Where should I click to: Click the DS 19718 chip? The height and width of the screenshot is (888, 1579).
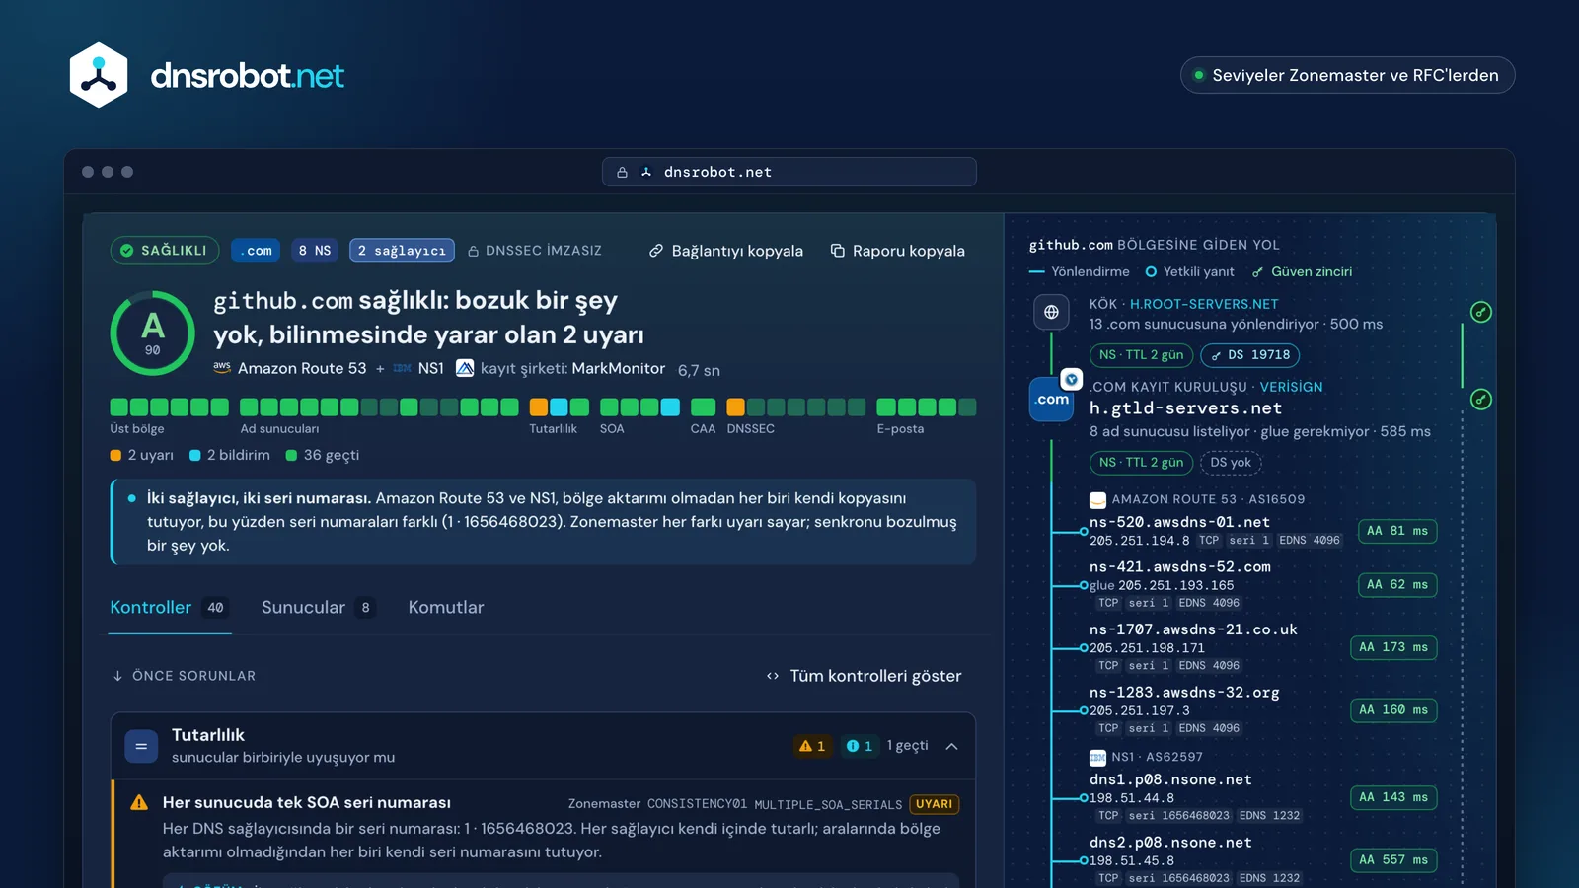point(1249,355)
